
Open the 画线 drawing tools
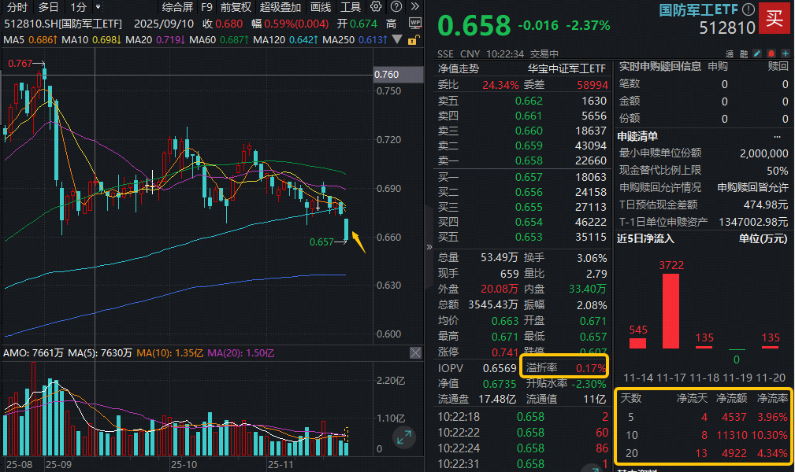321,7
